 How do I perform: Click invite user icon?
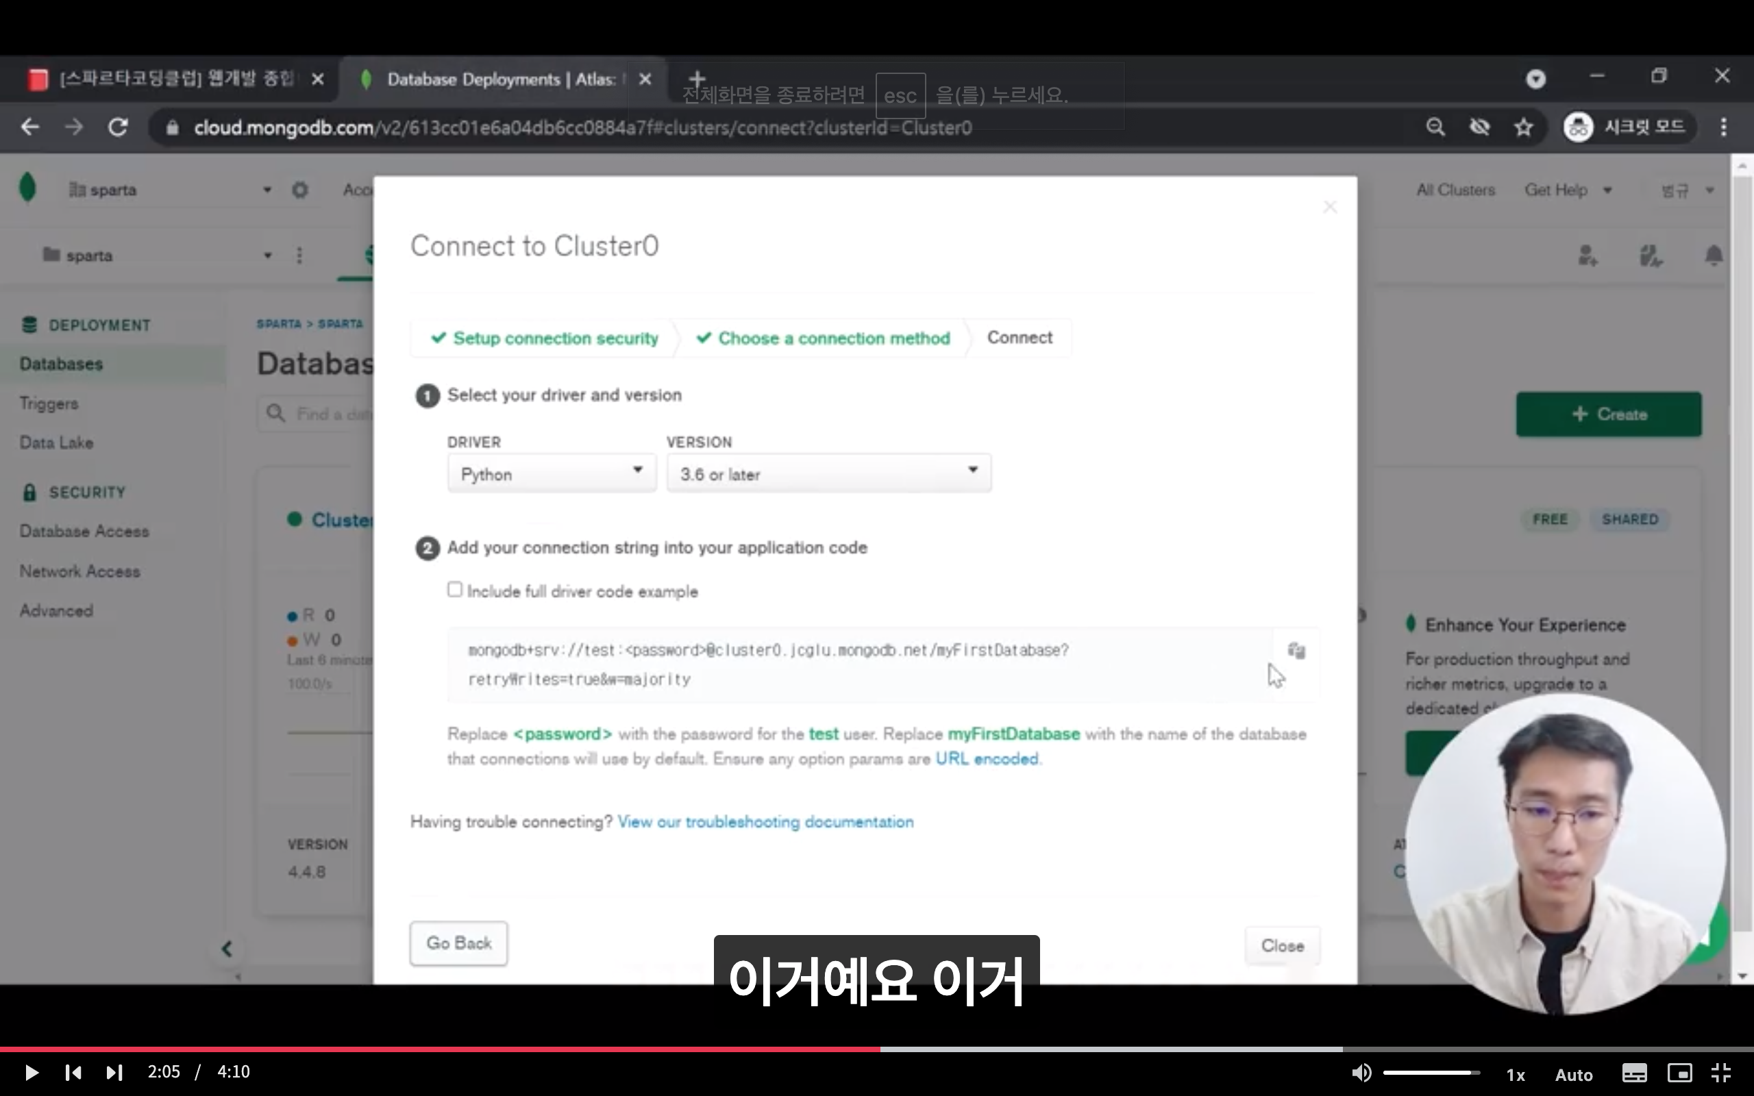[1588, 255]
